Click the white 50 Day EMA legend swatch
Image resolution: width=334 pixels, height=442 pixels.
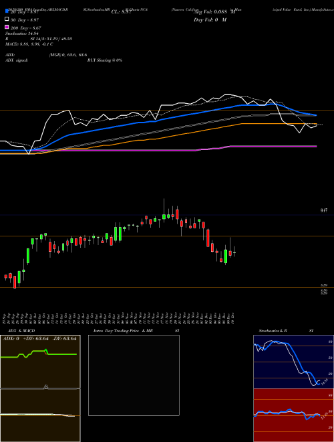pos(7,19)
